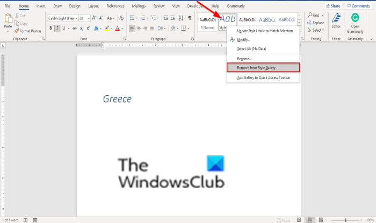The height and width of the screenshot is (223, 376).
Task: Collapse the ribbon with the chevron
Action: pos(372,39)
